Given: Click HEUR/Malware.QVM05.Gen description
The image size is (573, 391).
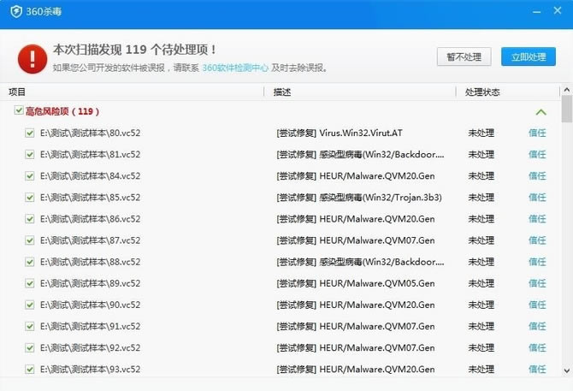Looking at the screenshot, I should click(377, 283).
